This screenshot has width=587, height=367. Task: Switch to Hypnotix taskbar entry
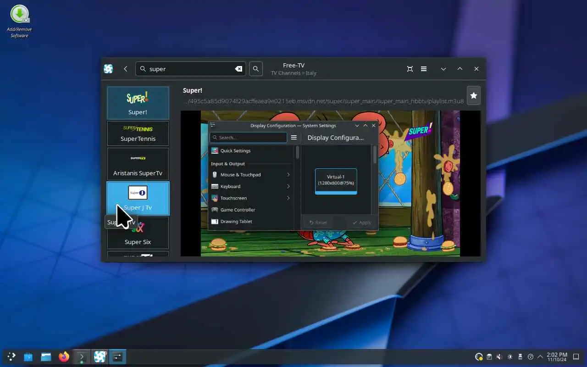tap(100, 356)
